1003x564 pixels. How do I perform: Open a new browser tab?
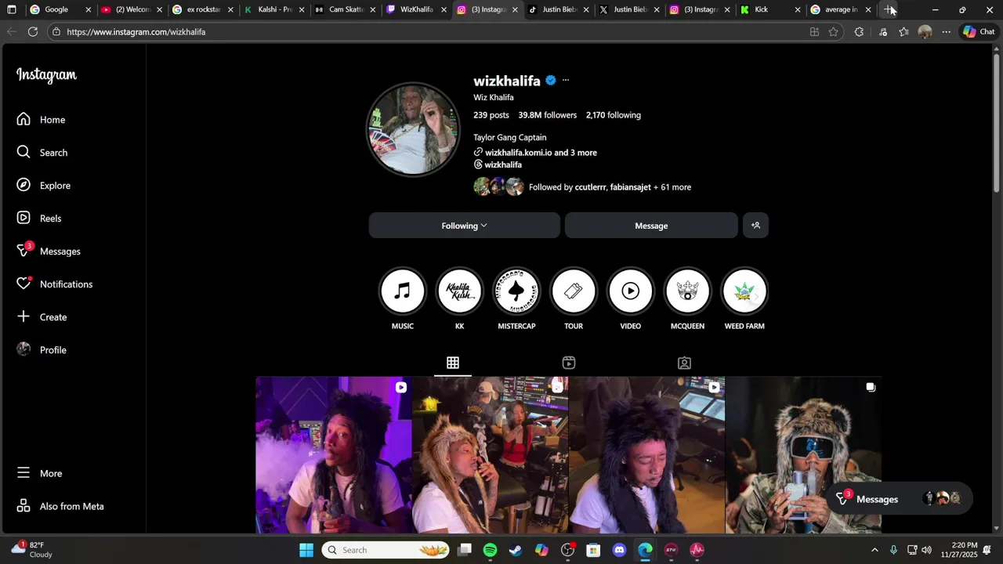889,9
